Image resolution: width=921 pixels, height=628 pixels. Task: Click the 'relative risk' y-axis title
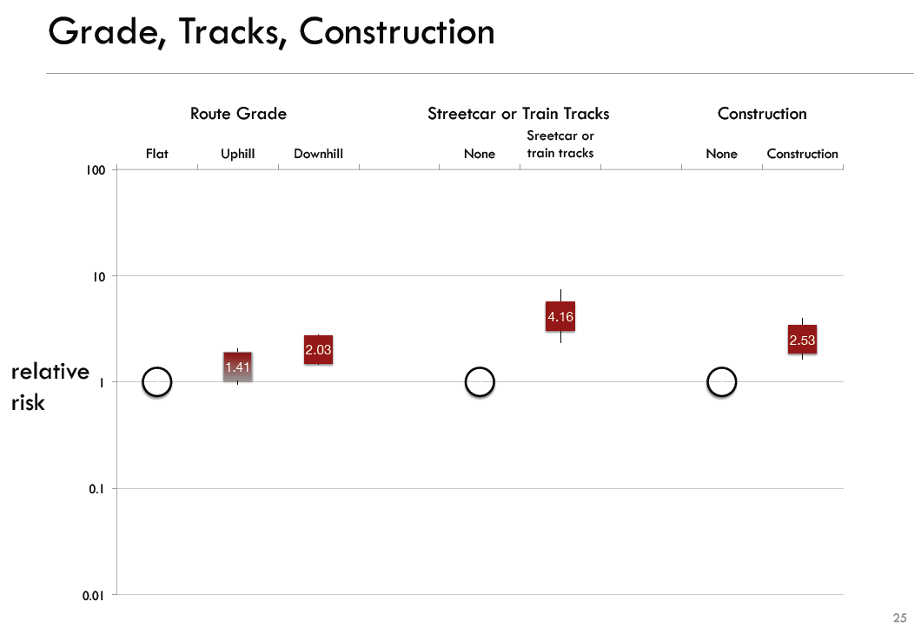click(50, 387)
